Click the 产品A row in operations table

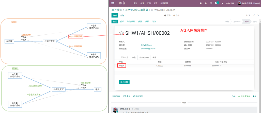pos(184,66)
